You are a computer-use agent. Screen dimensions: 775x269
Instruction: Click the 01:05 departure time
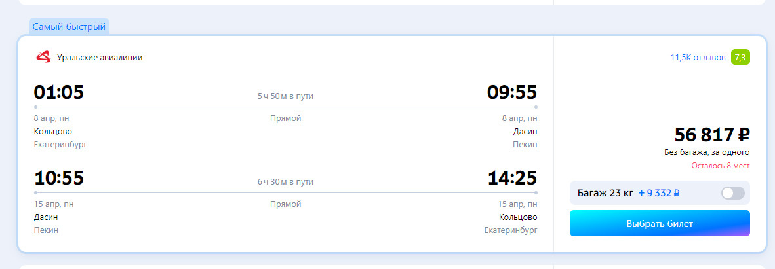tap(59, 92)
